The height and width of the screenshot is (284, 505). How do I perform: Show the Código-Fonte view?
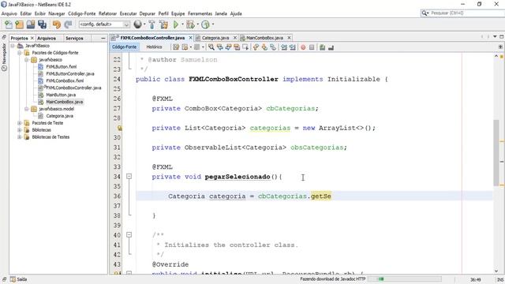tap(125, 47)
